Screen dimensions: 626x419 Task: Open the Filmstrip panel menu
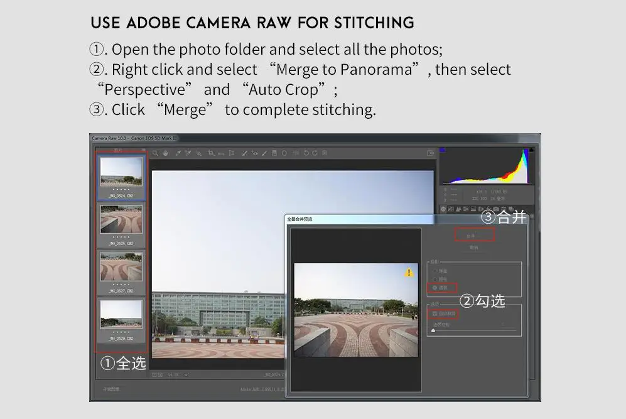click(x=143, y=150)
